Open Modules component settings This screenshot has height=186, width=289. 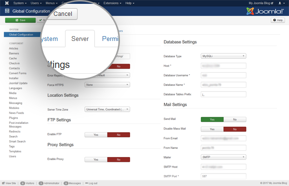coord(14,108)
